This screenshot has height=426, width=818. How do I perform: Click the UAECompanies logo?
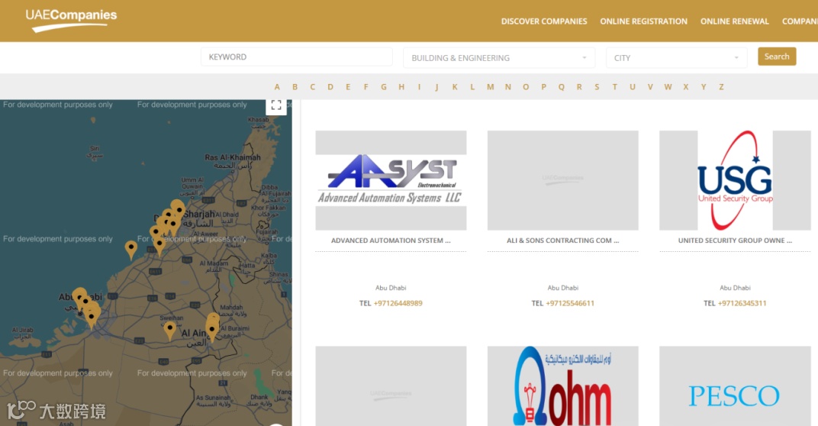pyautogui.click(x=71, y=21)
